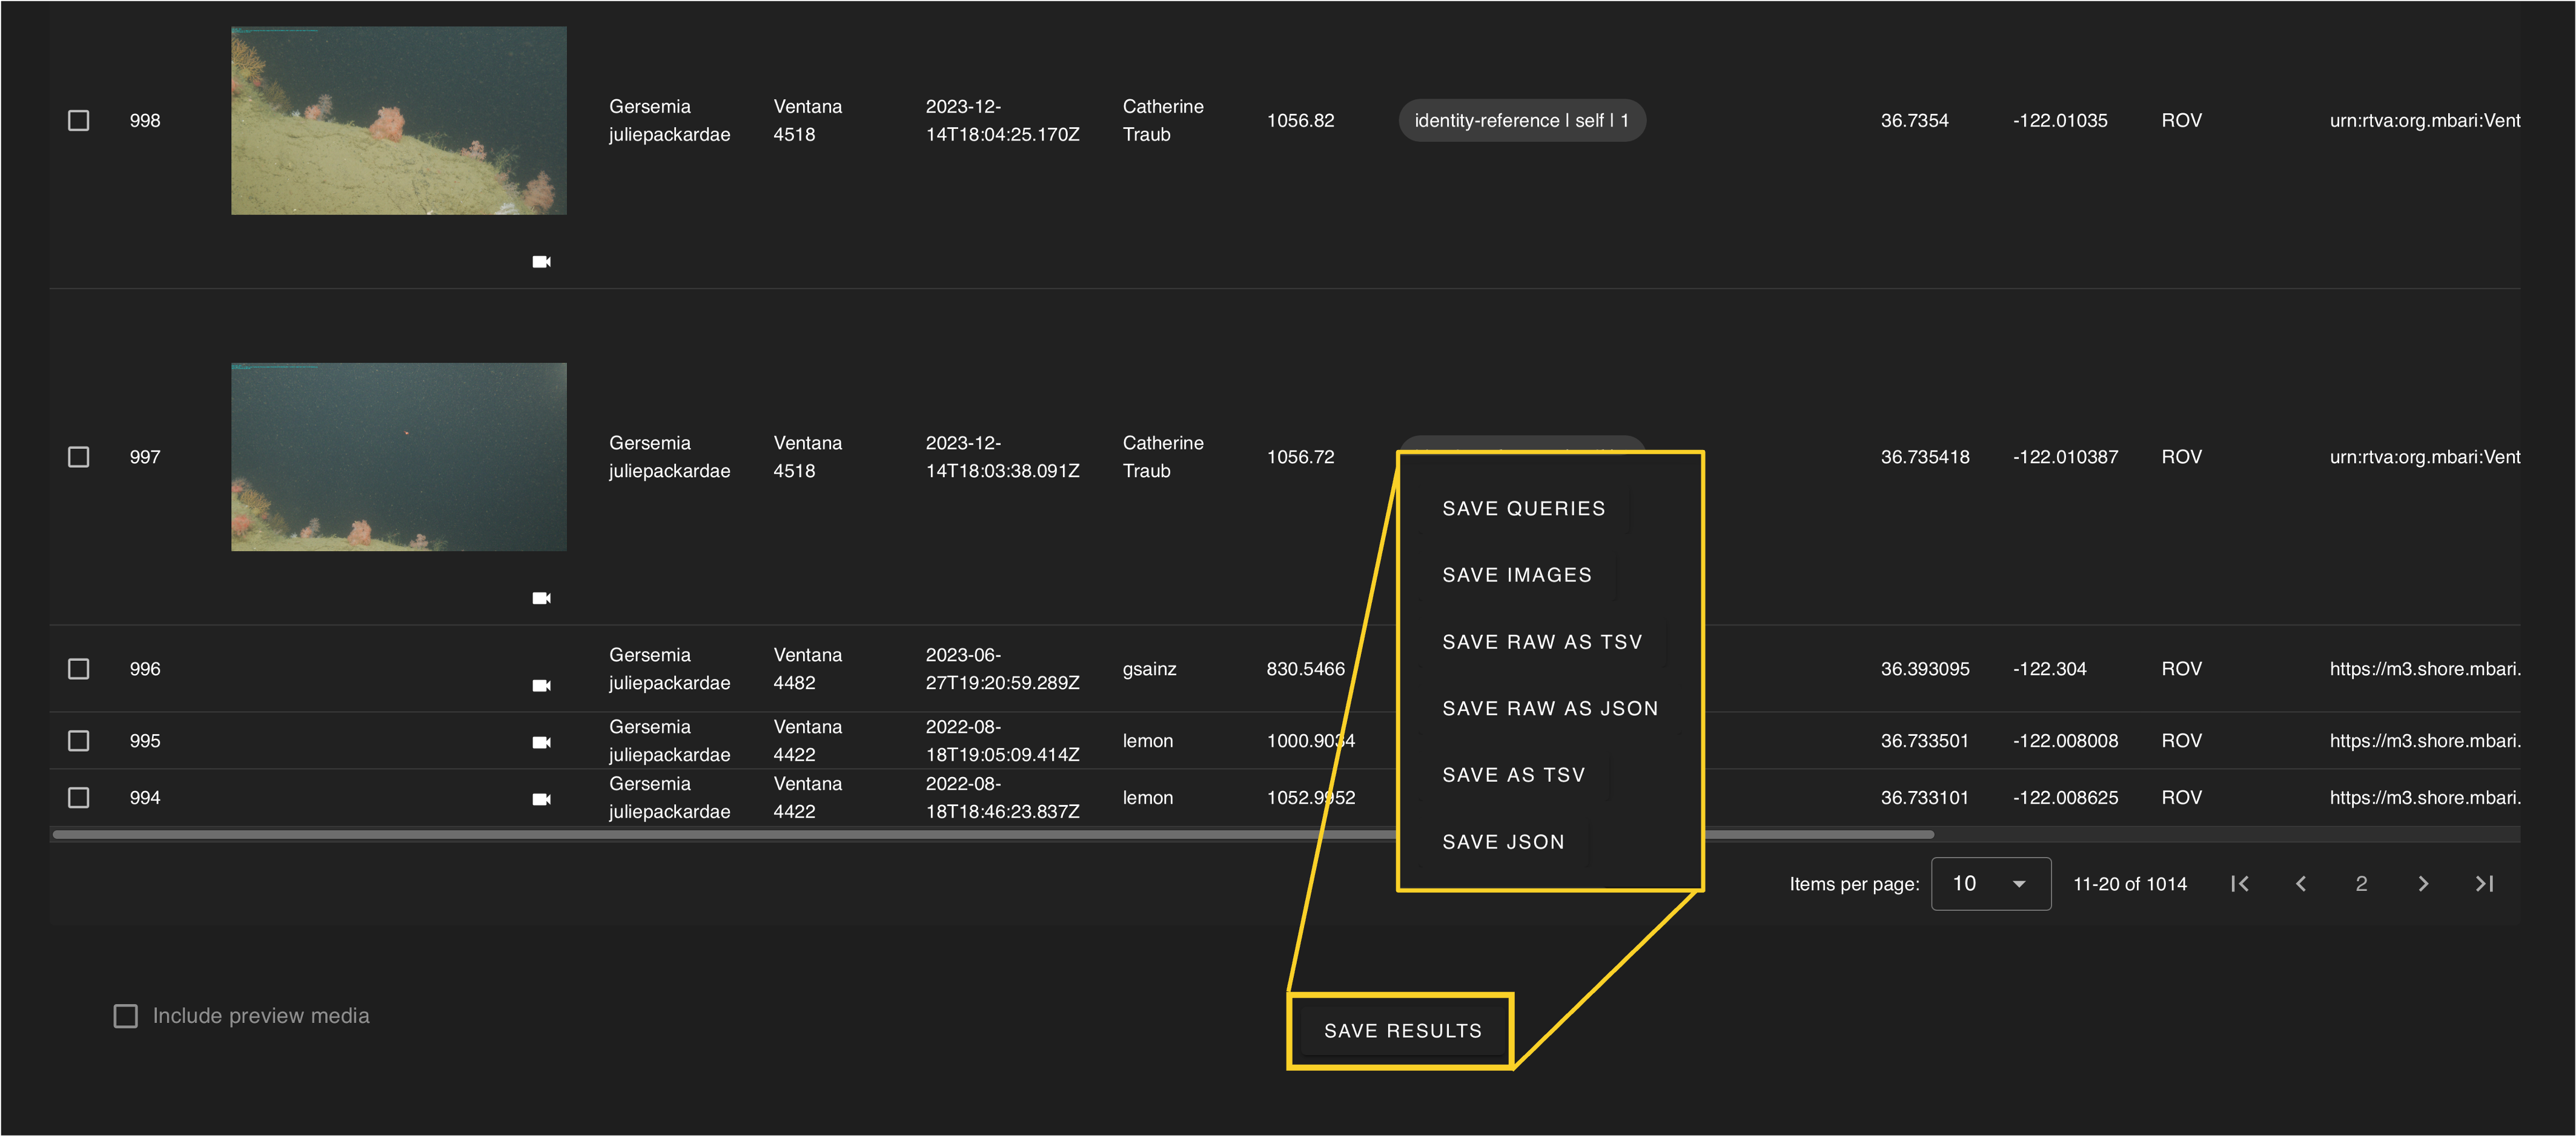Click the Save Results button

(x=1402, y=1031)
